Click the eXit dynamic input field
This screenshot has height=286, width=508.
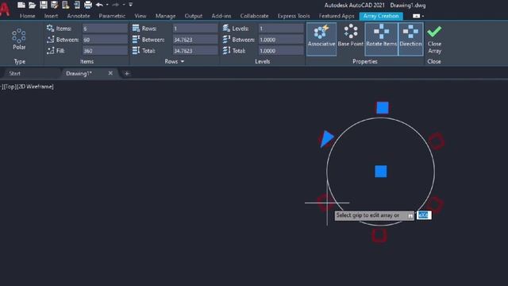coord(424,215)
